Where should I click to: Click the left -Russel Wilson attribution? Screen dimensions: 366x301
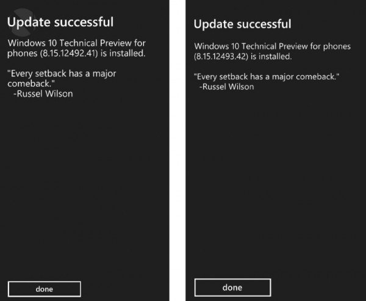[x=43, y=94]
